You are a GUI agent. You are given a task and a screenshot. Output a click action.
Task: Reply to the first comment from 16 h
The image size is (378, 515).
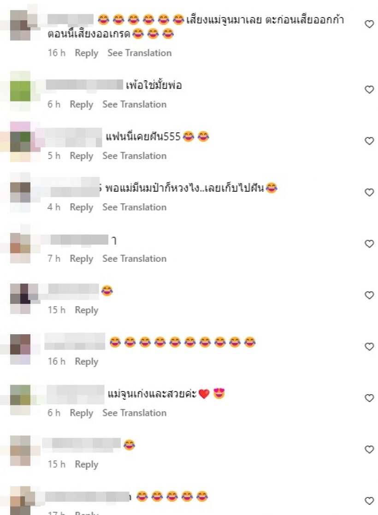[x=86, y=53]
